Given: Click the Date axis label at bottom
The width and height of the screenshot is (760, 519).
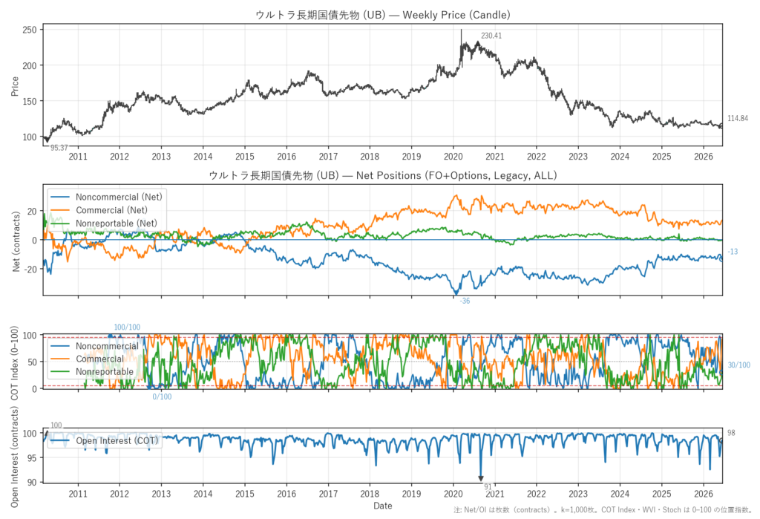Looking at the screenshot, I should tap(382, 506).
